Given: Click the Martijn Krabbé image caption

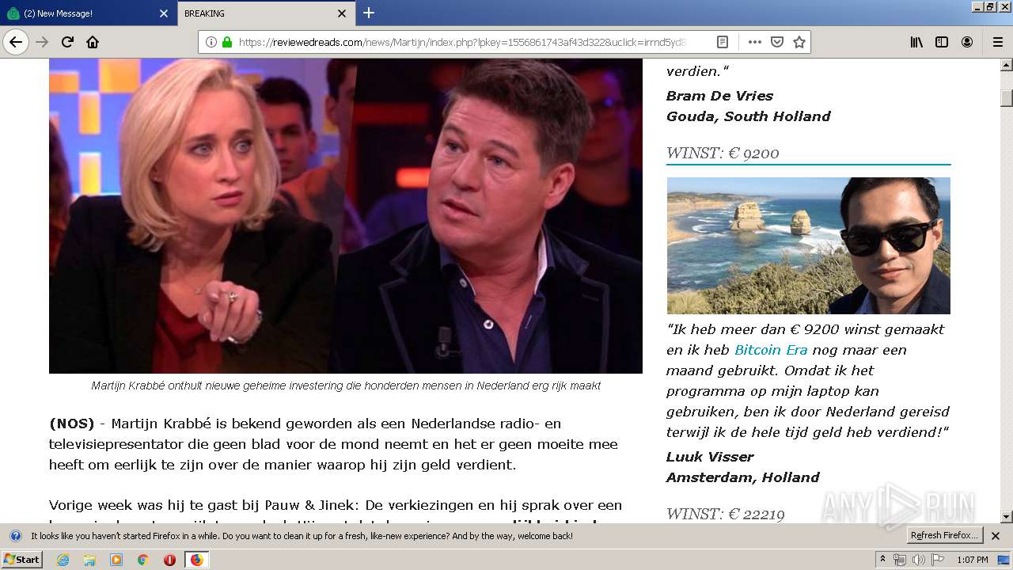Looking at the screenshot, I should pyautogui.click(x=346, y=386).
